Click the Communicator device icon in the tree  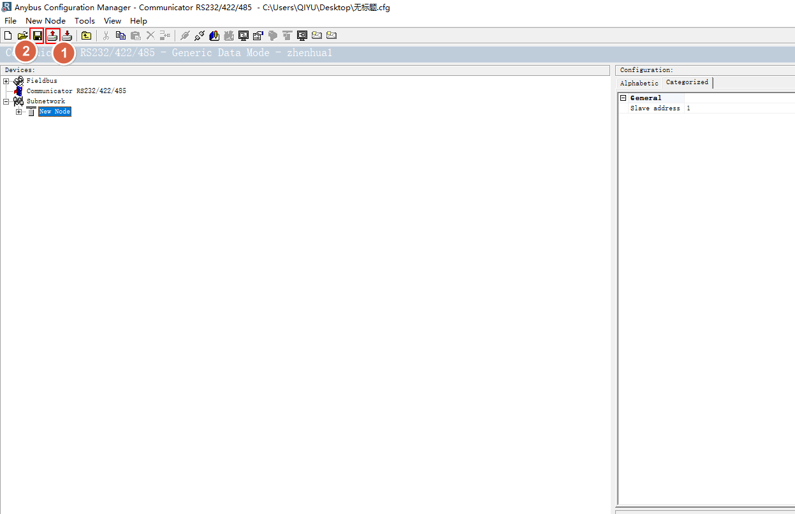tap(18, 91)
